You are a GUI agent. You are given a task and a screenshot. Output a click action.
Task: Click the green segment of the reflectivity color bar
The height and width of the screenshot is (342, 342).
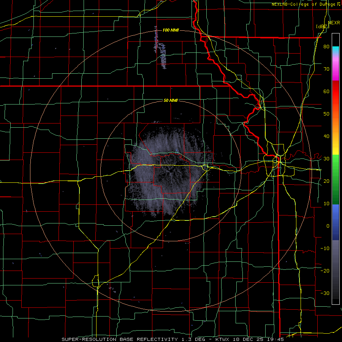[336, 179]
